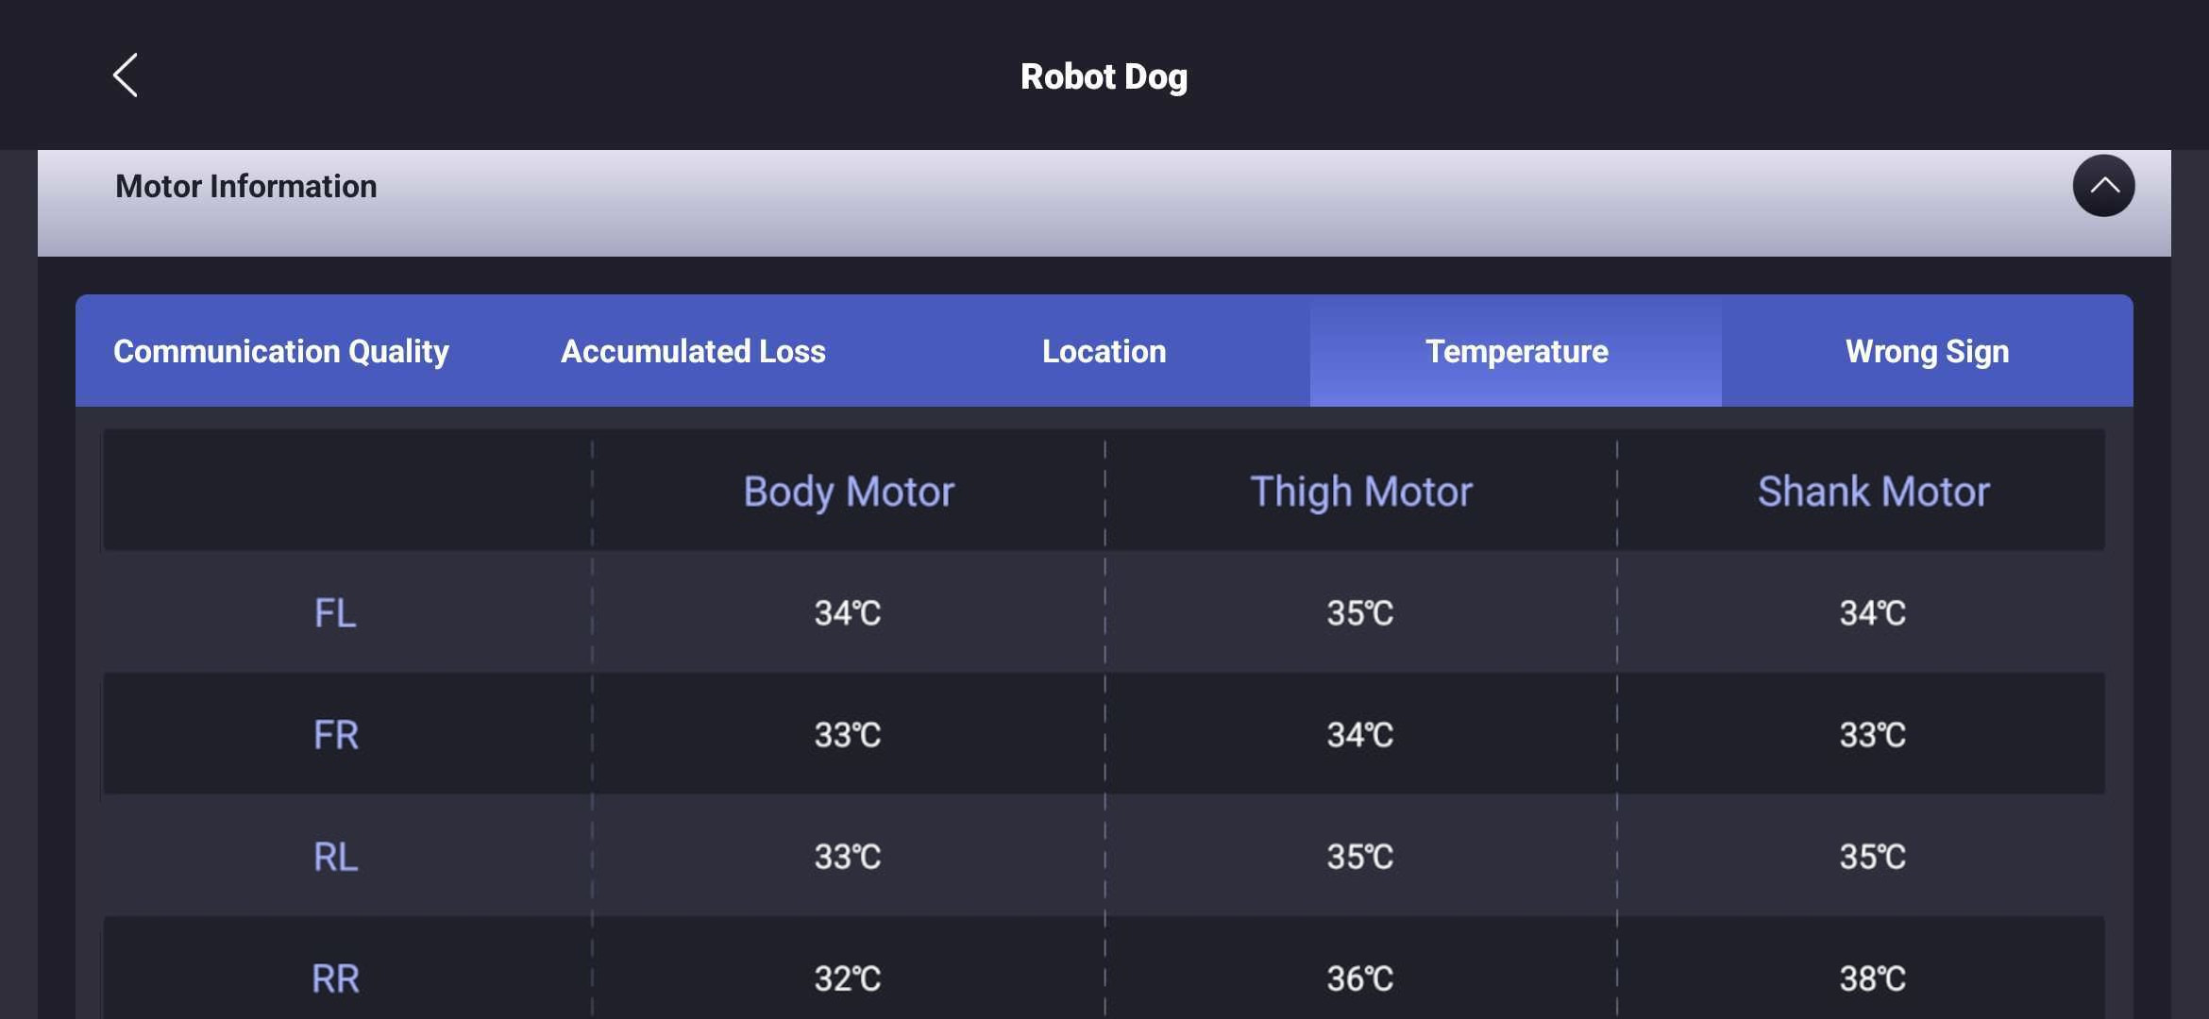Select the FL row label

(335, 613)
